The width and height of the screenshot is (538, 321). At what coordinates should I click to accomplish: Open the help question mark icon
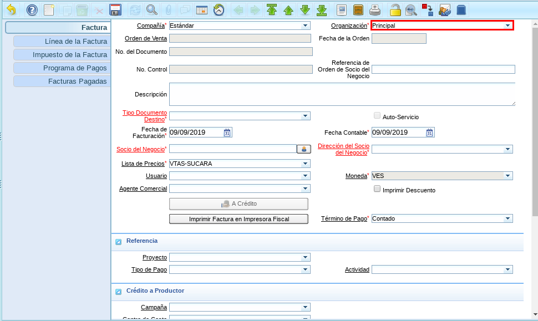click(32, 10)
